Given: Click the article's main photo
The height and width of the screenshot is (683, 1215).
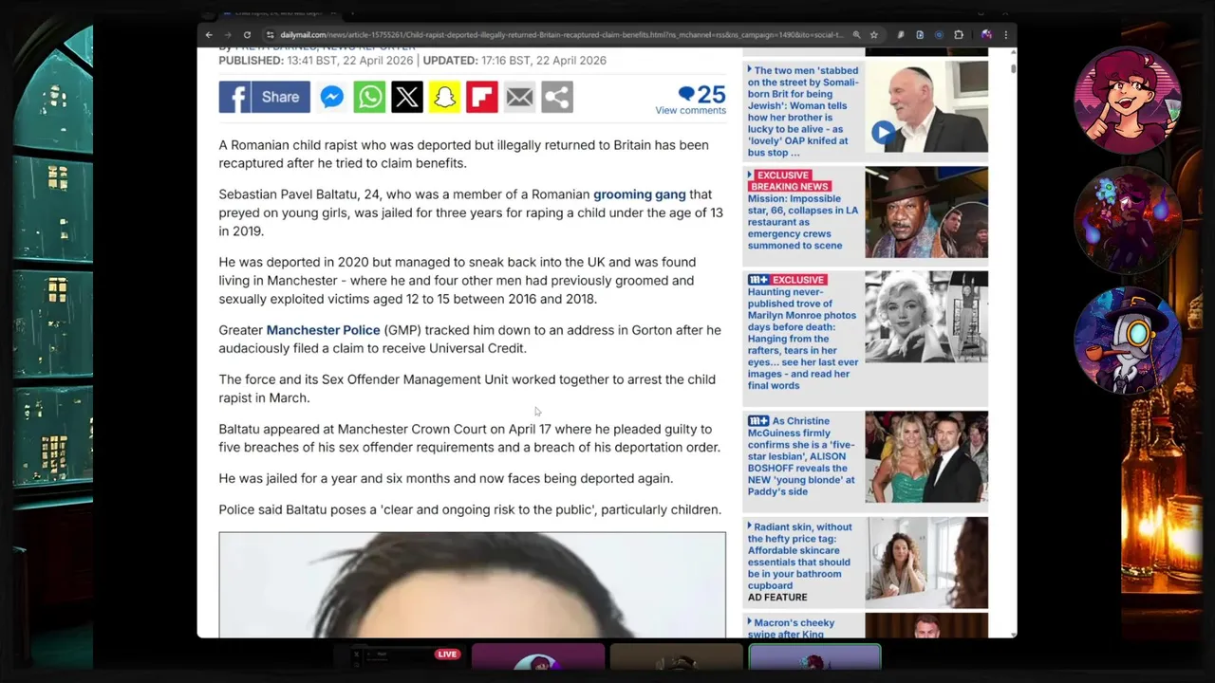Looking at the screenshot, I should [472, 585].
